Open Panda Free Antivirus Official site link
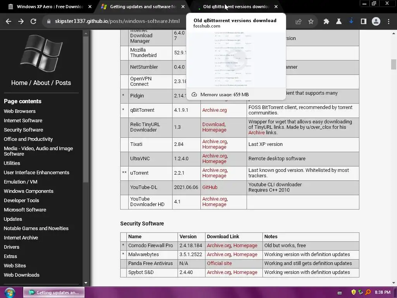Screen dimensions: 397x298 coord(219,263)
